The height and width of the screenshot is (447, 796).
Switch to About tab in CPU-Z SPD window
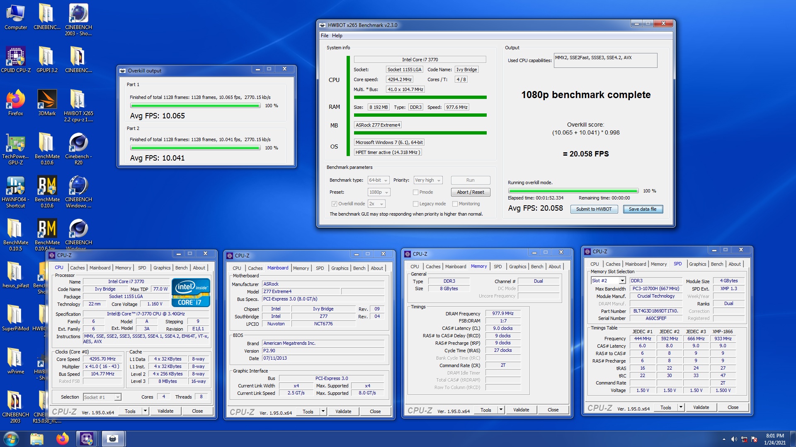(x=734, y=264)
